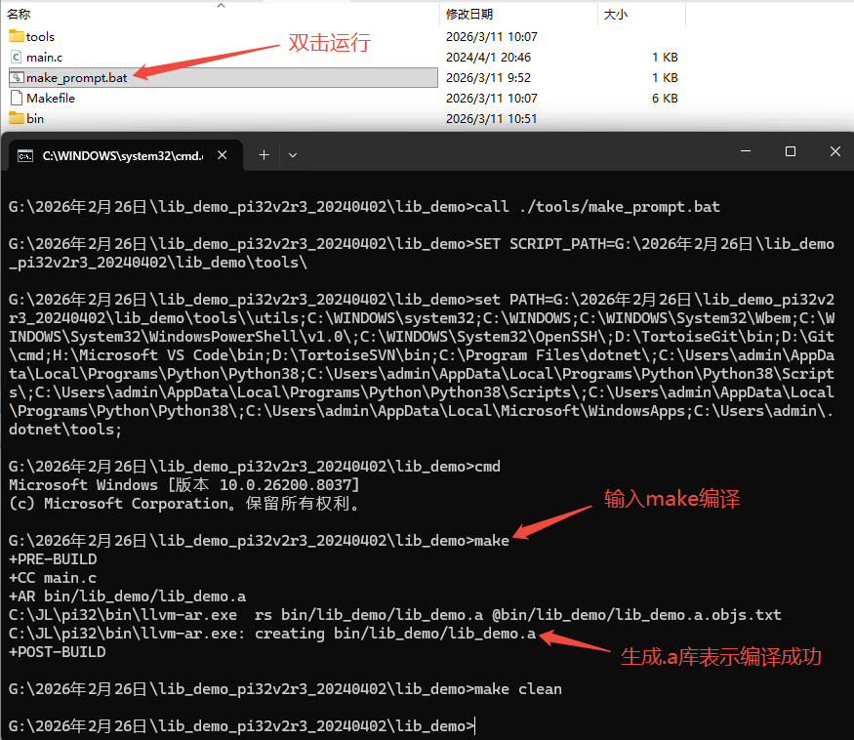Select the Makefile file name
Image resolution: width=854 pixels, height=740 pixels.
(x=51, y=98)
